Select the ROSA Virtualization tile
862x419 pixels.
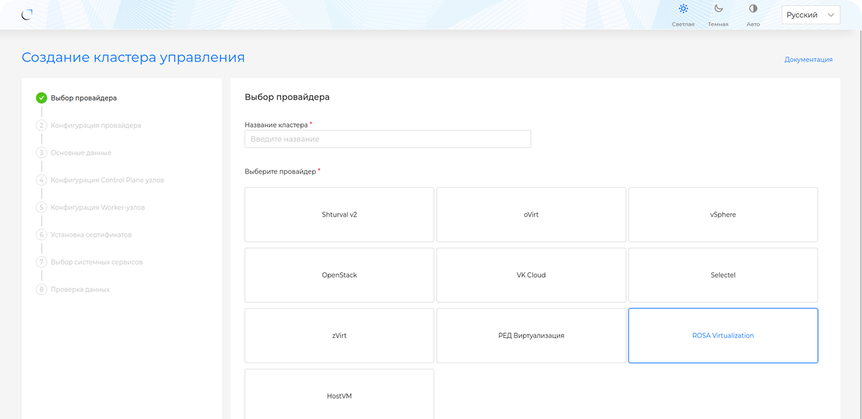click(723, 336)
